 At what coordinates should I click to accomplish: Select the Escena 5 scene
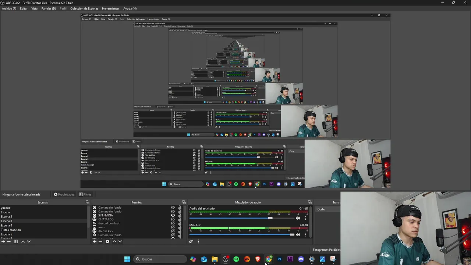pyautogui.click(x=43, y=234)
